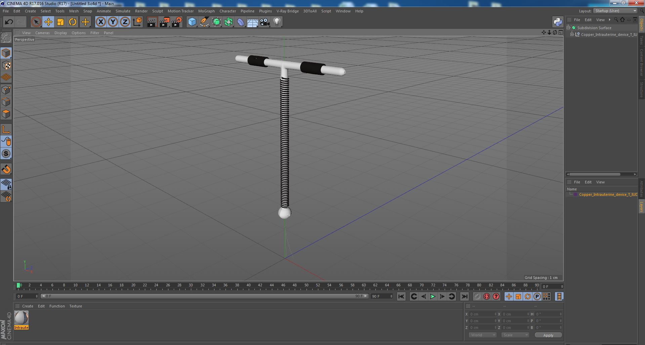Toggle Autokeying red button

coord(486,296)
